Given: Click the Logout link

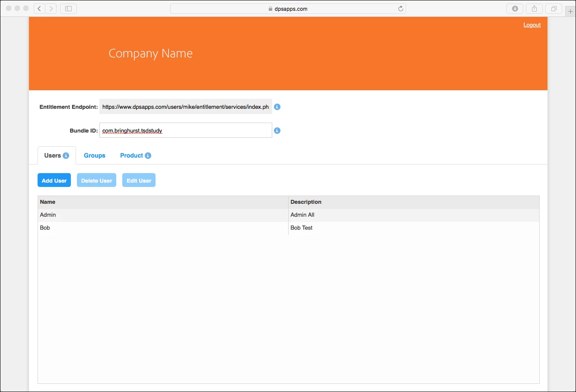Looking at the screenshot, I should pyautogui.click(x=532, y=25).
